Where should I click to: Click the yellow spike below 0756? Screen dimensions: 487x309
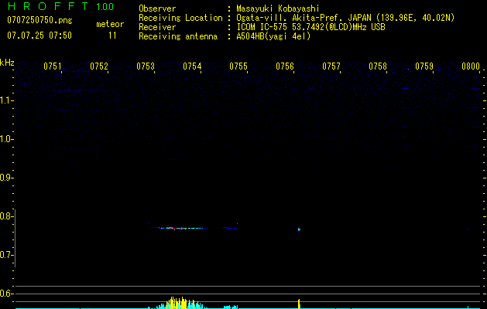pyautogui.click(x=299, y=304)
